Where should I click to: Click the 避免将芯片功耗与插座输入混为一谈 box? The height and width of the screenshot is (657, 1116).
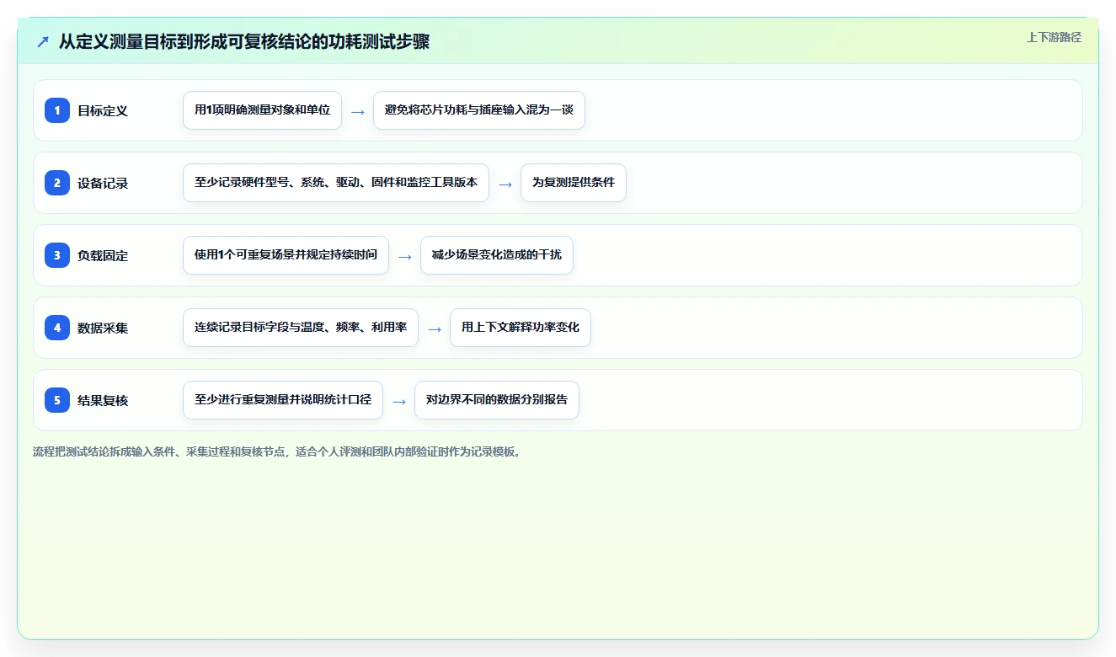pyautogui.click(x=479, y=110)
